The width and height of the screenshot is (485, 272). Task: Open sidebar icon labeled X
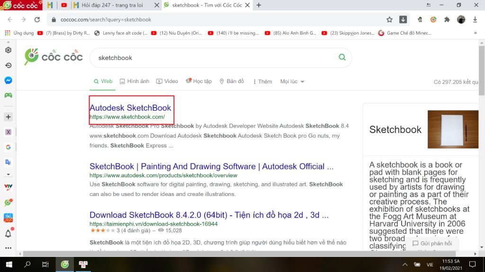point(9,132)
